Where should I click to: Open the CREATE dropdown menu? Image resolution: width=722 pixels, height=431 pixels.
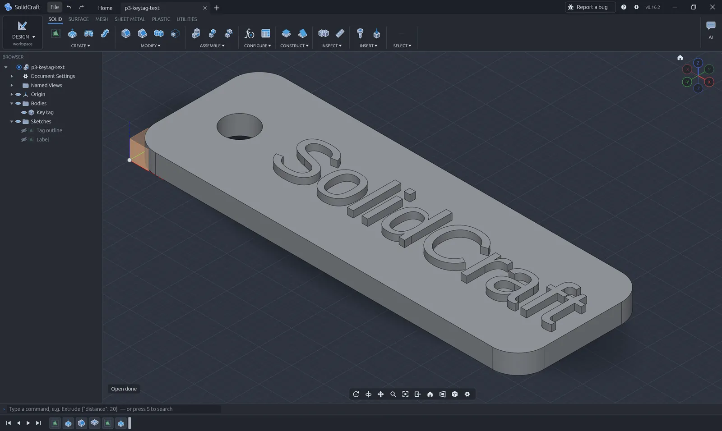pos(80,46)
